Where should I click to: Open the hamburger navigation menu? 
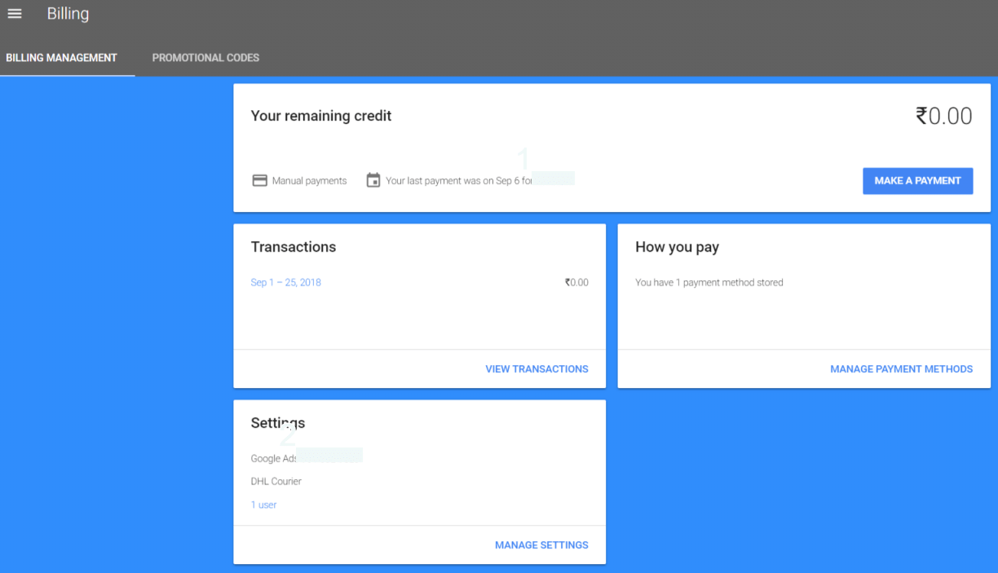tap(15, 14)
